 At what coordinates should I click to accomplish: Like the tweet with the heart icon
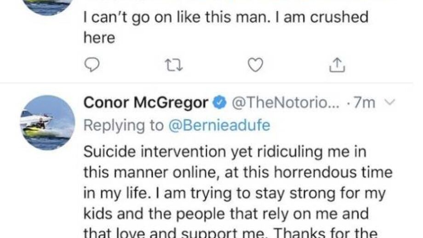[255, 66]
